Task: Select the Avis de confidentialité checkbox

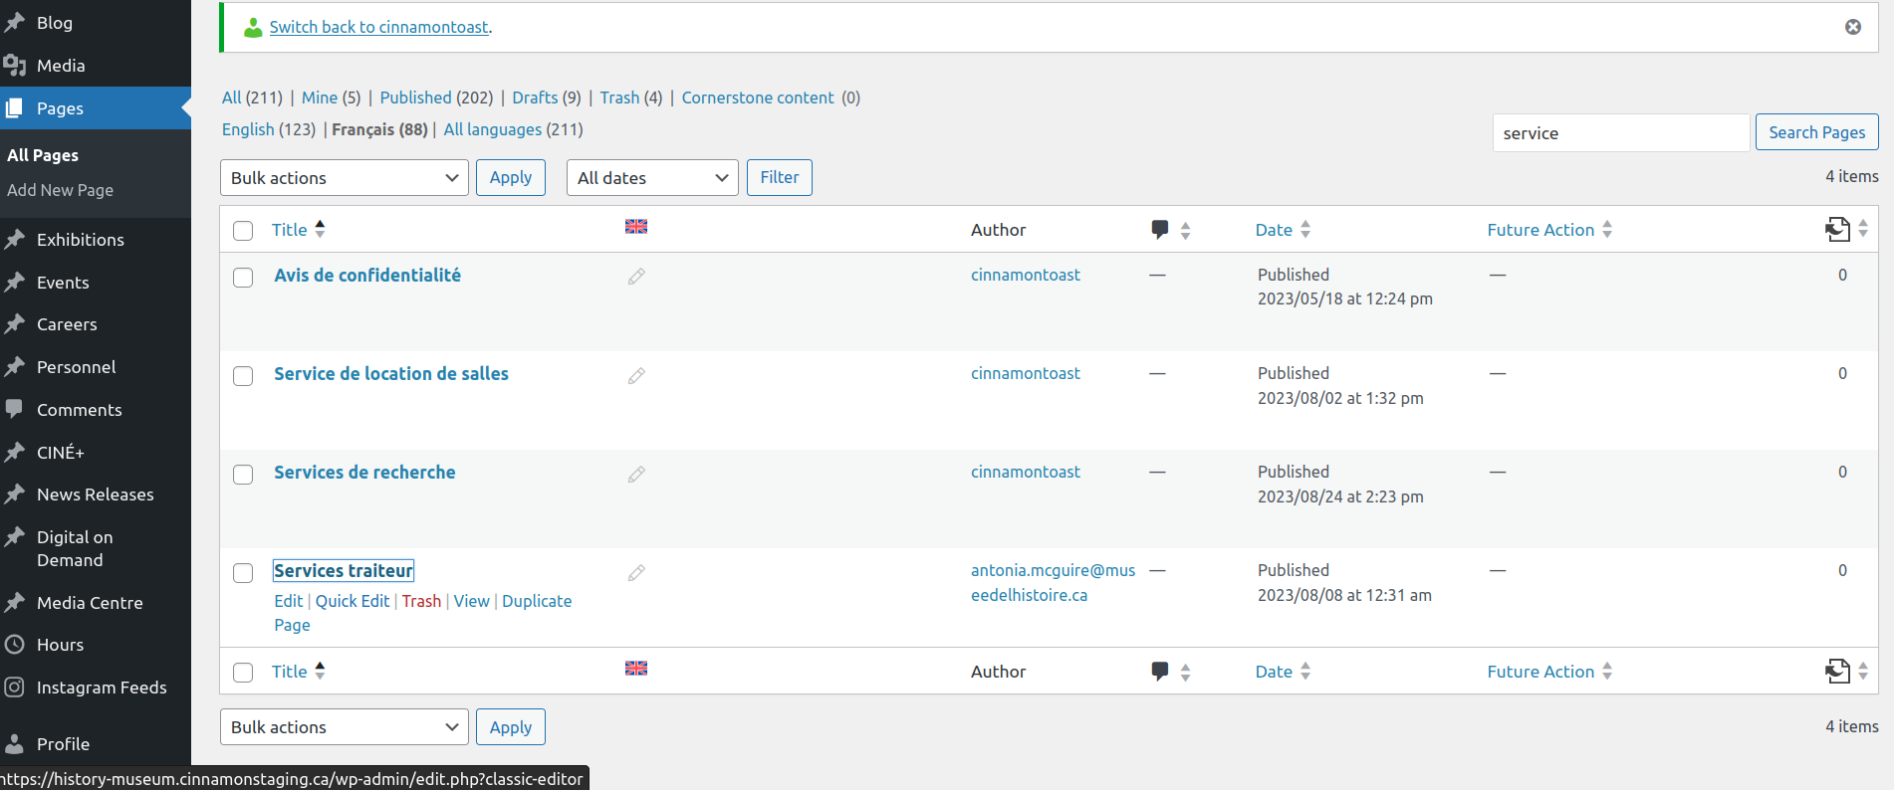Action: (x=243, y=278)
